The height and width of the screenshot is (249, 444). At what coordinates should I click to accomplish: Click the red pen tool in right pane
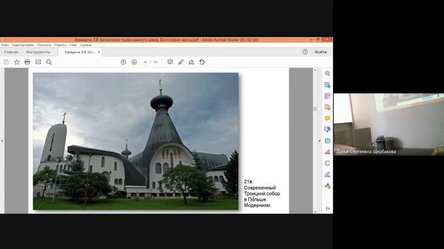[x=327, y=152]
